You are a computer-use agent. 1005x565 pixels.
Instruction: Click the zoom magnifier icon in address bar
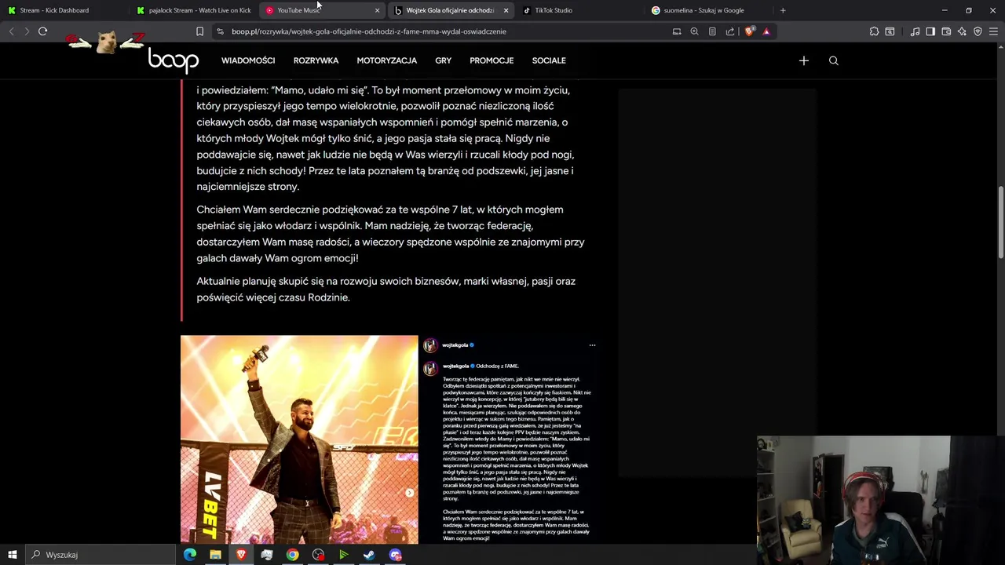(x=694, y=31)
